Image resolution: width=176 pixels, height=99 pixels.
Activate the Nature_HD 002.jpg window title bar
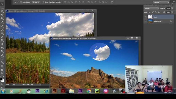point(51,11)
